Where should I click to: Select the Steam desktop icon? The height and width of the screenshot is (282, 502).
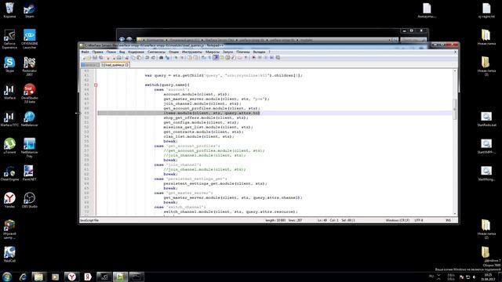[x=29, y=10]
